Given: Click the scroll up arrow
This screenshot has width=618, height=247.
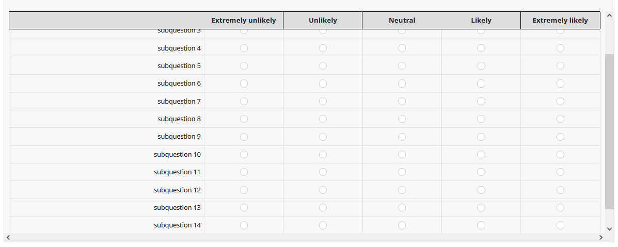Looking at the screenshot, I should click(x=609, y=17).
